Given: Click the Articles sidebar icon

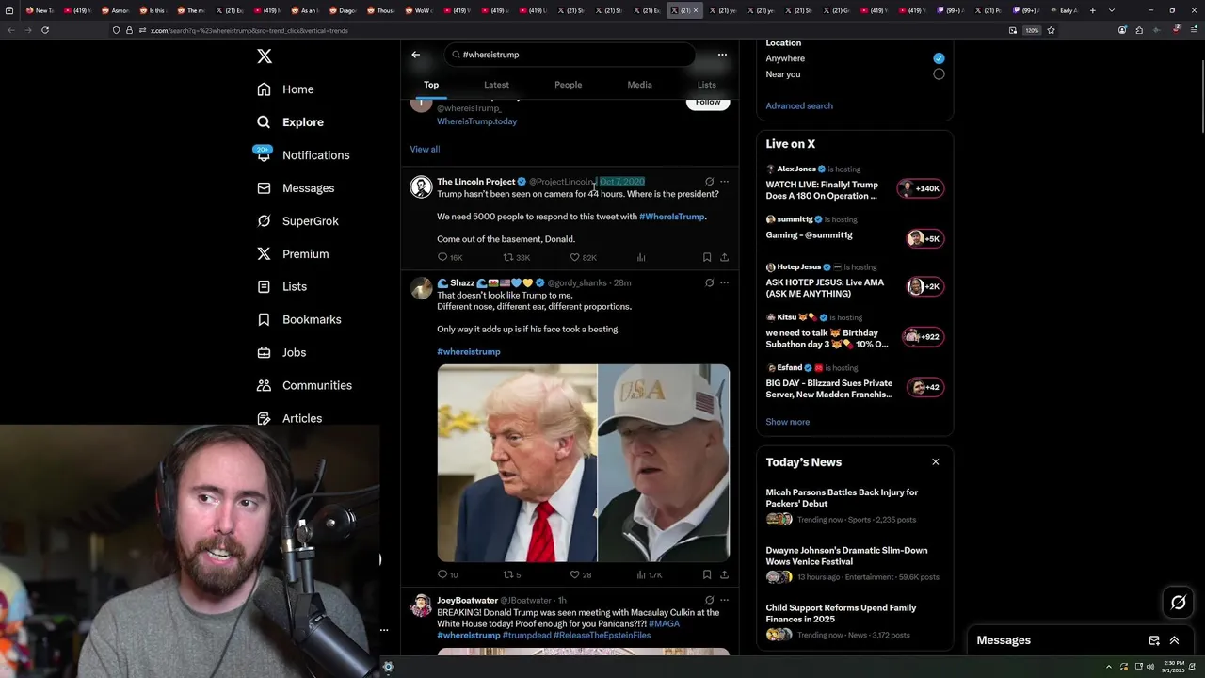Looking at the screenshot, I should pos(264,418).
